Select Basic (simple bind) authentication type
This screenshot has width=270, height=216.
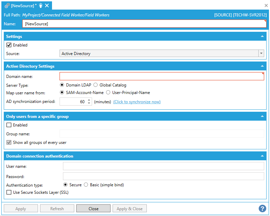pos(86,185)
